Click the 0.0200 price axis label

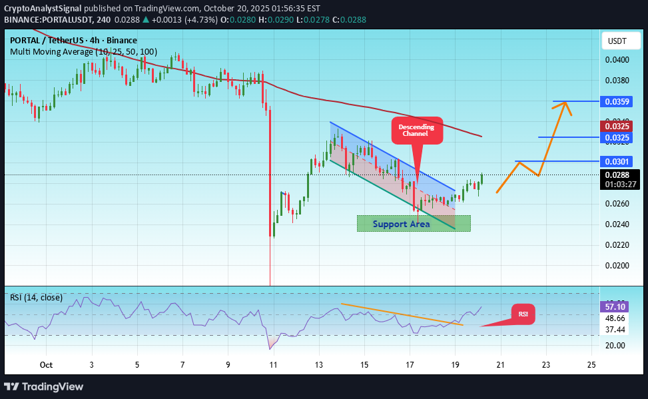(x=617, y=266)
